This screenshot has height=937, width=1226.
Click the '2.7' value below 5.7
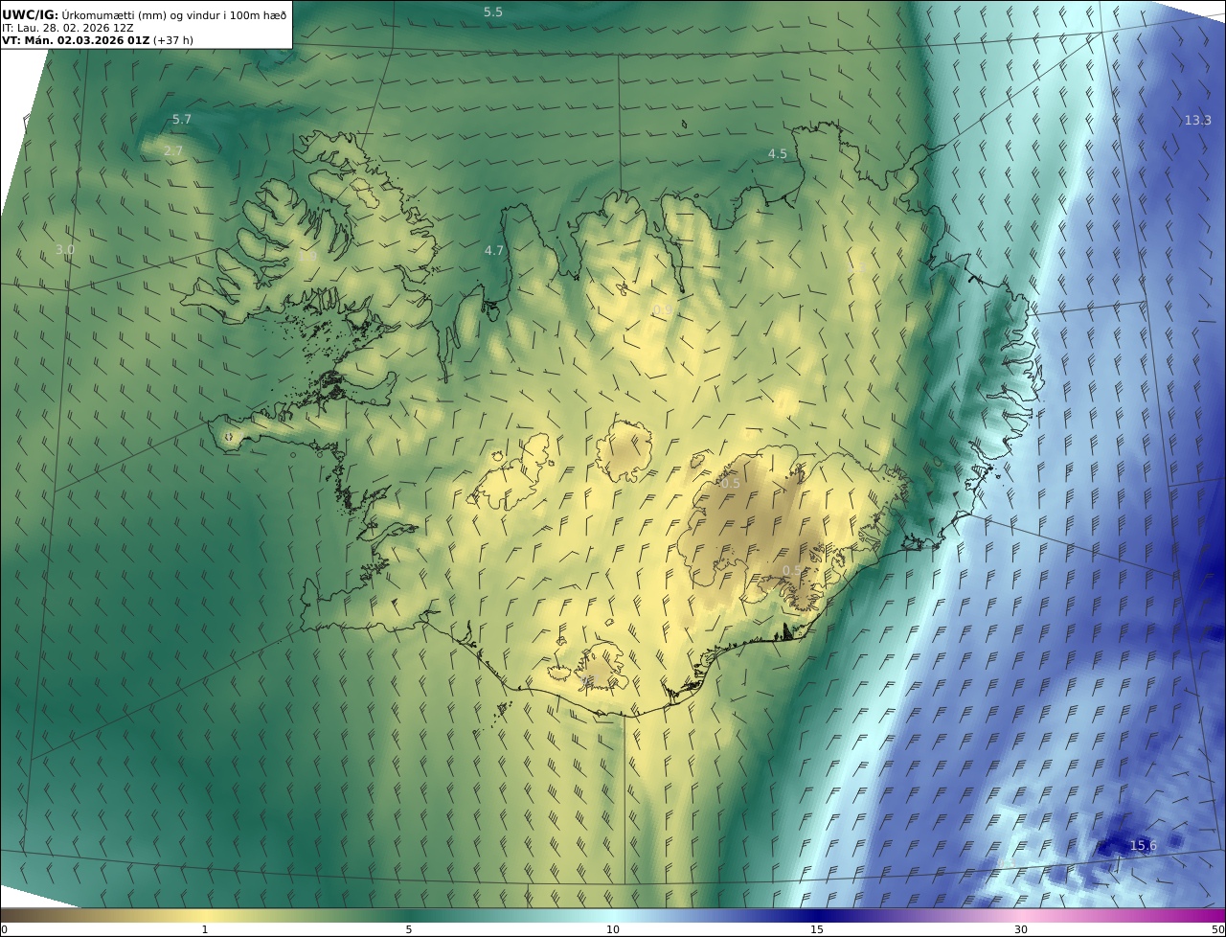click(173, 150)
